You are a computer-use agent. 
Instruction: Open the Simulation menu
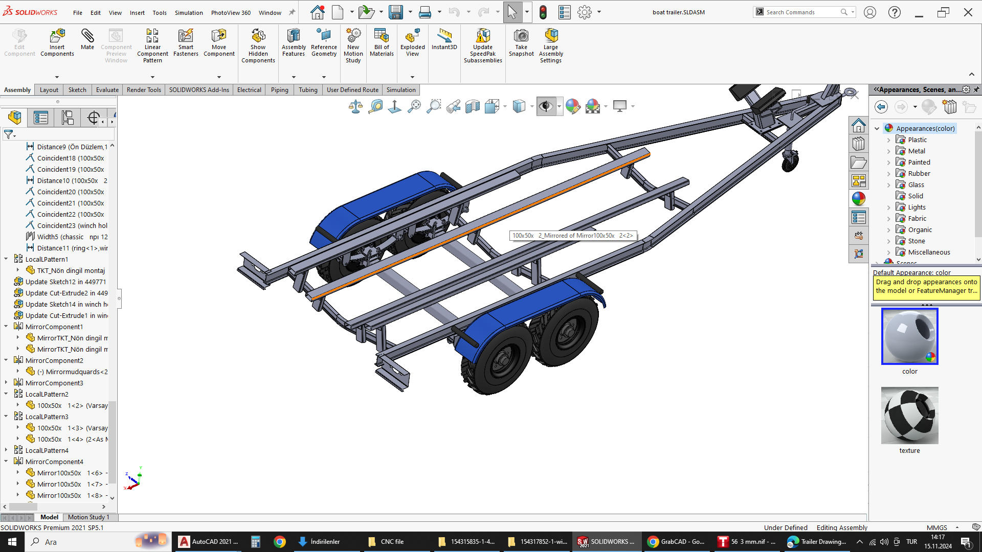(x=189, y=13)
